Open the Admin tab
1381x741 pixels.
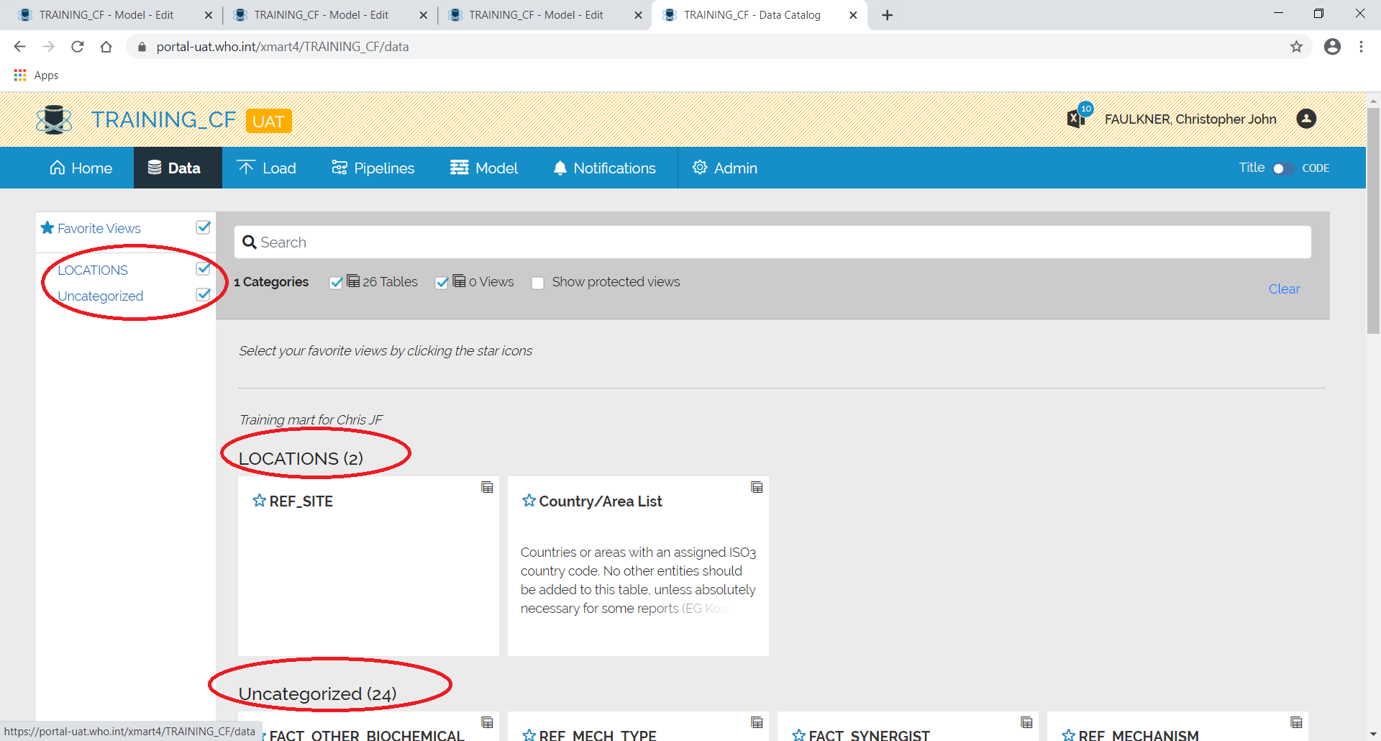point(725,168)
